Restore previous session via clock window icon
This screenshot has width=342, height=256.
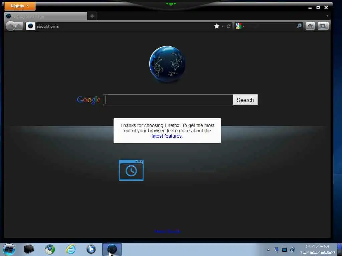[x=131, y=170]
